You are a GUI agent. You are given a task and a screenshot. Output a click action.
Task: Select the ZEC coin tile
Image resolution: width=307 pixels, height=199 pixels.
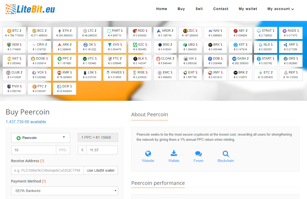(x=190, y=33)
